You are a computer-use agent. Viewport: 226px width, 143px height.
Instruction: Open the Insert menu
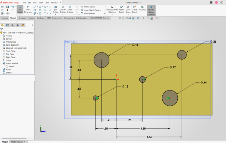[x=41, y=3]
